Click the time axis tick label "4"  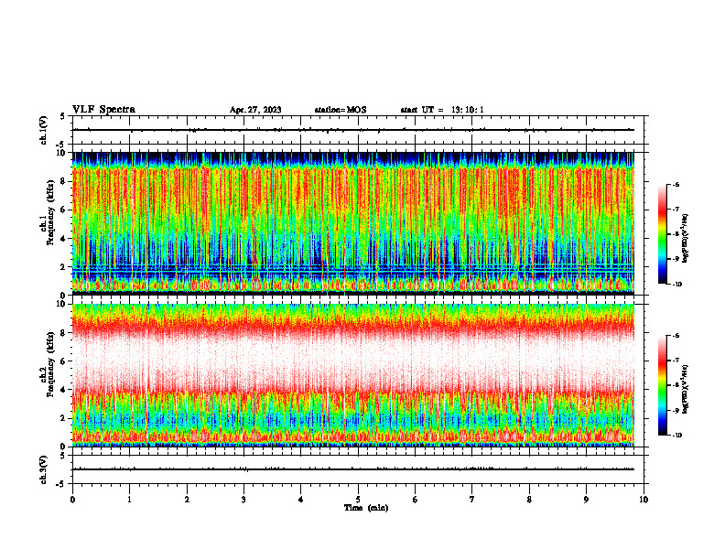pyautogui.click(x=301, y=500)
